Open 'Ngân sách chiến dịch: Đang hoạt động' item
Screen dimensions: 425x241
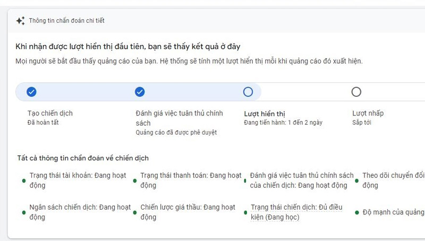coord(80,212)
